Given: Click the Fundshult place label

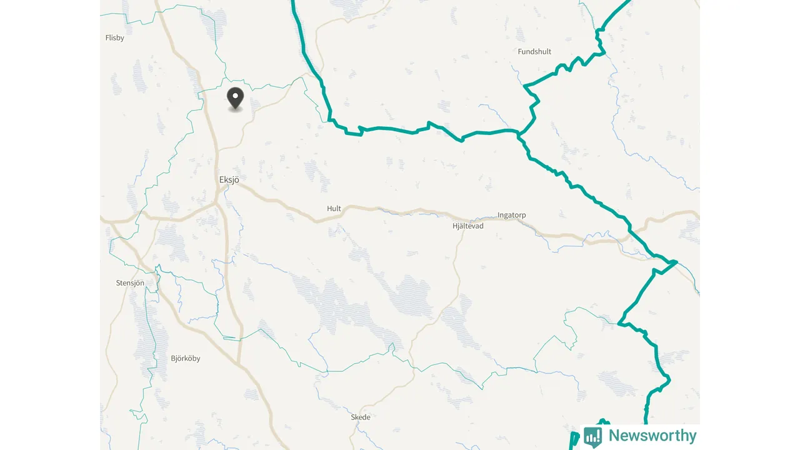Looking at the screenshot, I should point(534,52).
